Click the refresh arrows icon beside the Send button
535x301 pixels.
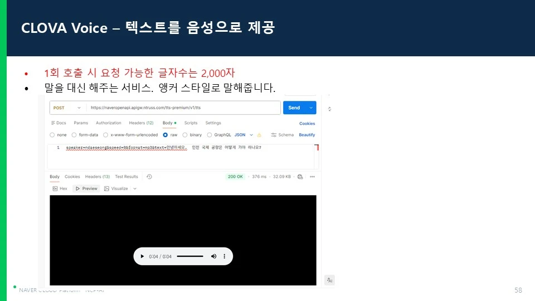click(329, 109)
